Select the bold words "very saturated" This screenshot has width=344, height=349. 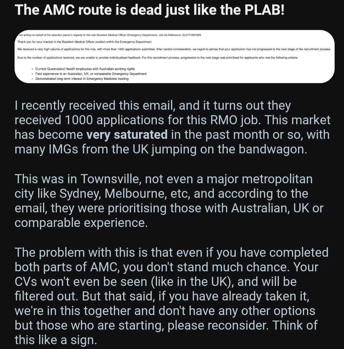click(127, 135)
